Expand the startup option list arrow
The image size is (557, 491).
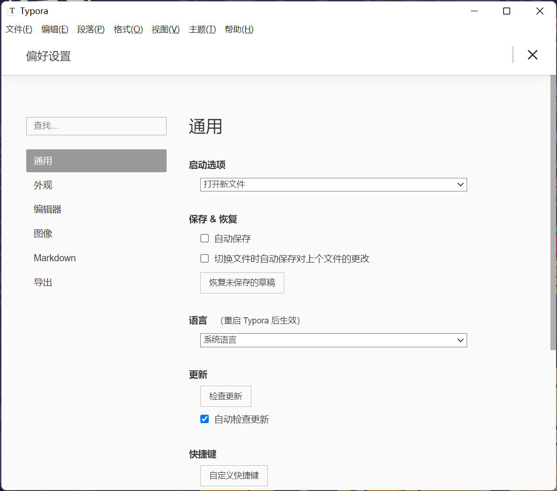tap(461, 184)
